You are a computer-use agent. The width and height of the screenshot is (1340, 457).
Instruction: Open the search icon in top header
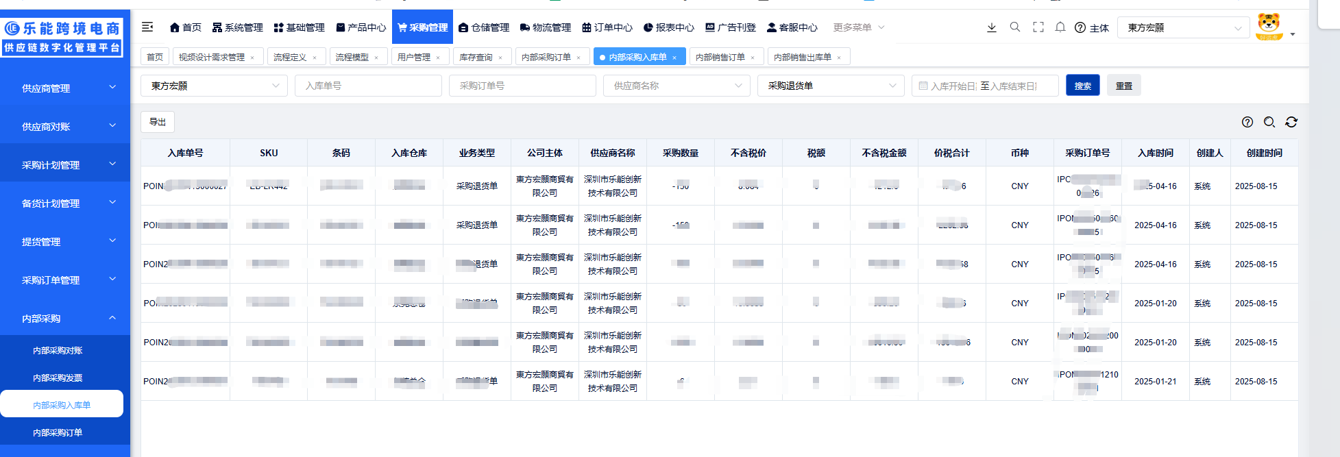click(1015, 27)
